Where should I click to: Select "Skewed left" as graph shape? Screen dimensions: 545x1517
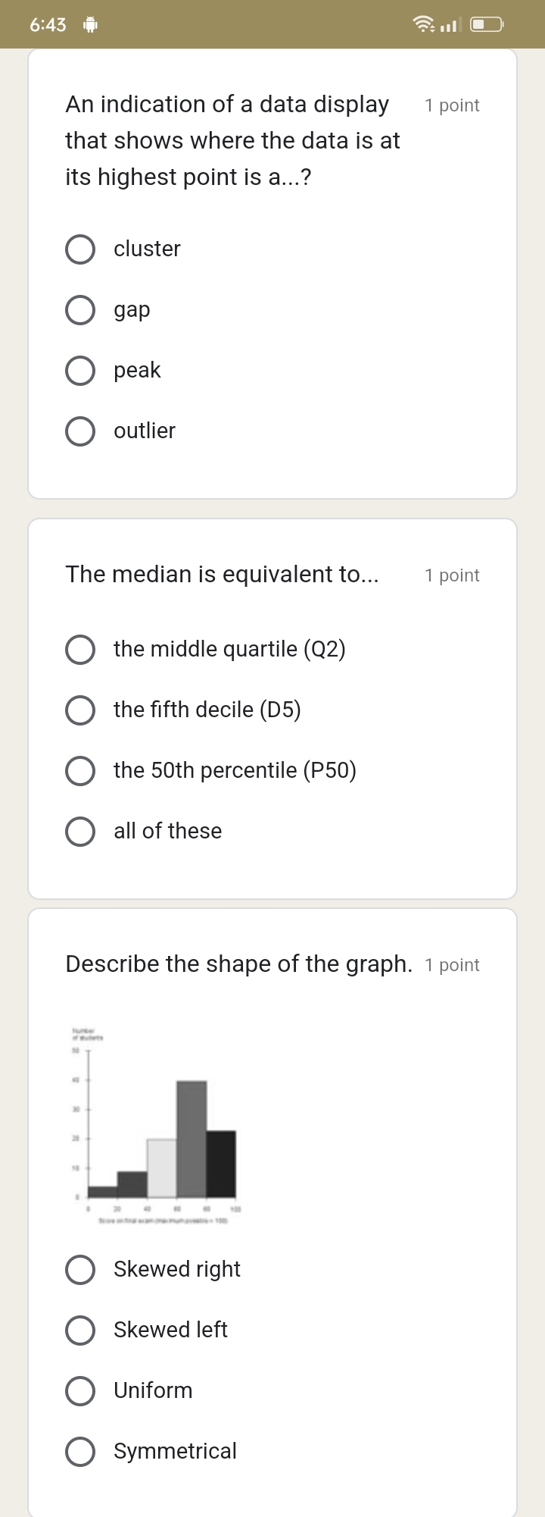click(80, 1330)
